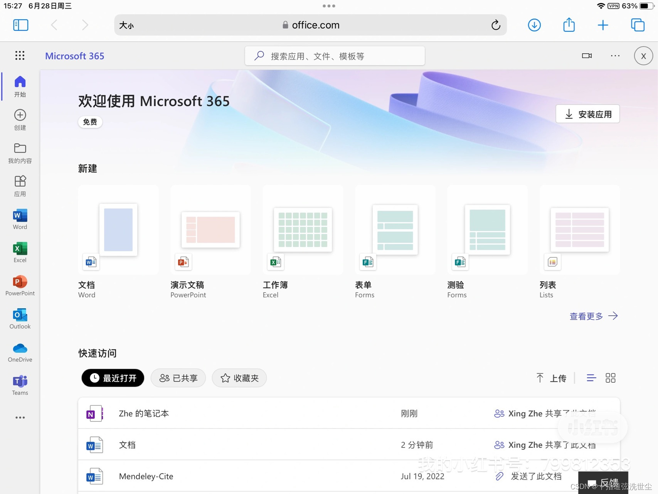
Task: Open the account avatar labeled X
Action: pyautogui.click(x=643, y=56)
